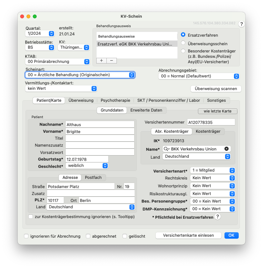This screenshot has height=268, width=263.
Task: Click the Quartal 1/2024 stepper arrows
Action: (51, 33)
